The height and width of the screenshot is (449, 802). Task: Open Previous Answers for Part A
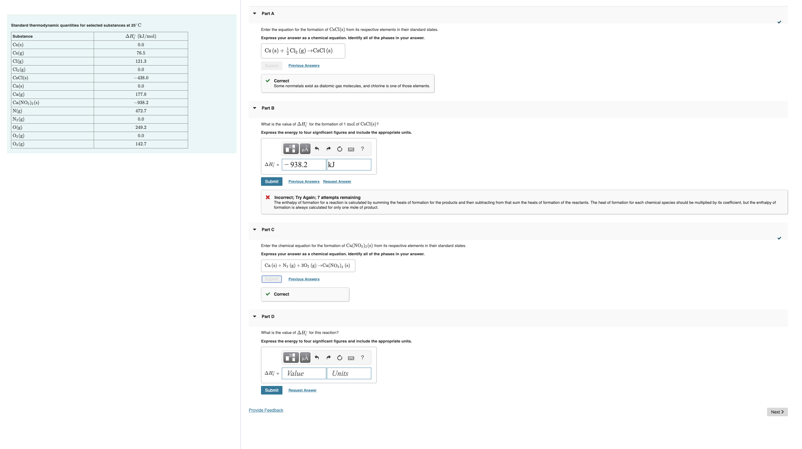pos(304,66)
